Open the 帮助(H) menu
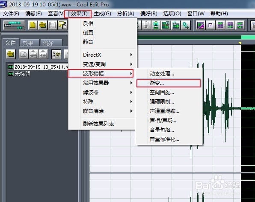The height and width of the screenshot is (202, 255). tap(219, 14)
